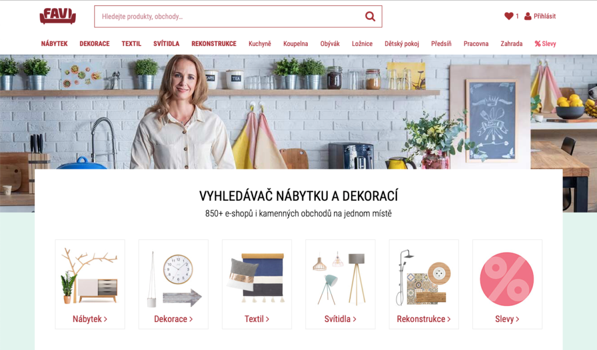The width and height of the screenshot is (597, 350).
Task: Click the FAVI sofa logo
Action: (58, 16)
